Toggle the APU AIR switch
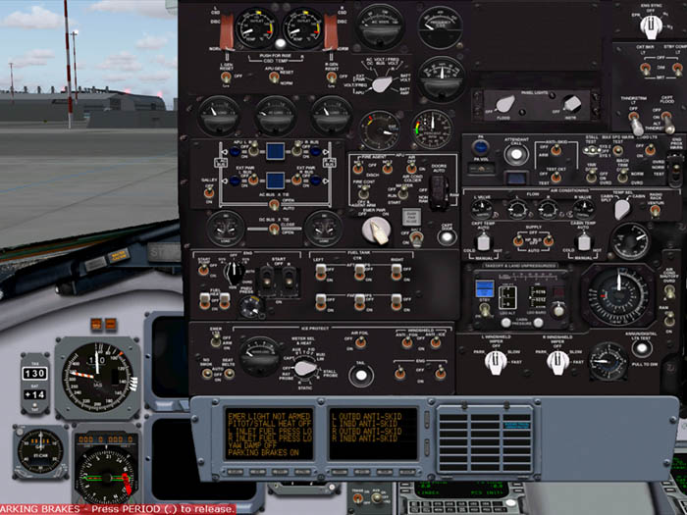Viewport: 687px width, 515px height. tap(411, 169)
